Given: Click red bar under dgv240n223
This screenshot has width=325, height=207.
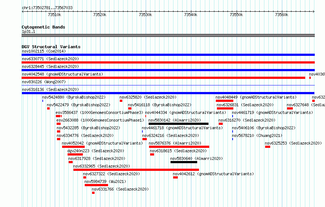Looking at the screenshot, I should click(x=75, y=154).
